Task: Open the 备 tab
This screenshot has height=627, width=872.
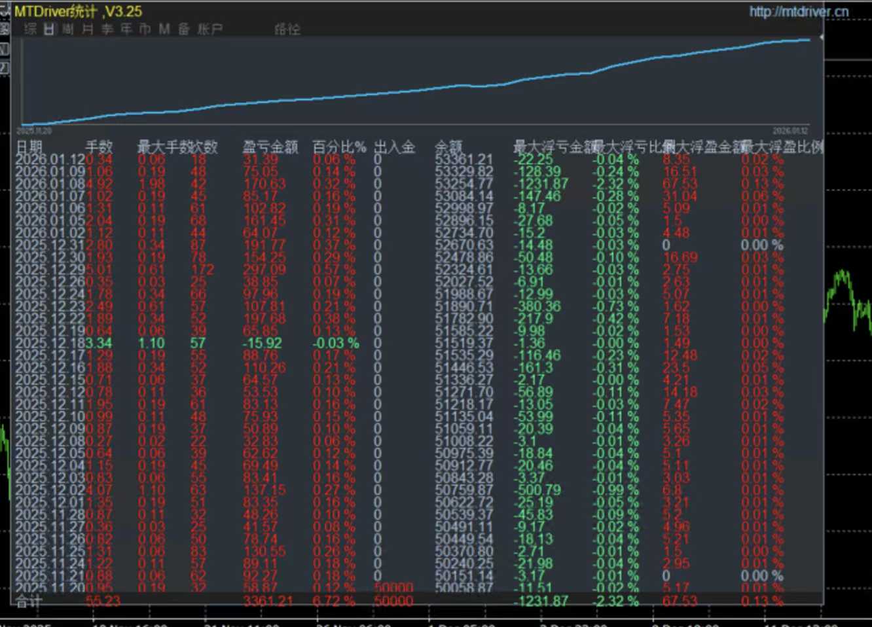Action: coord(184,29)
